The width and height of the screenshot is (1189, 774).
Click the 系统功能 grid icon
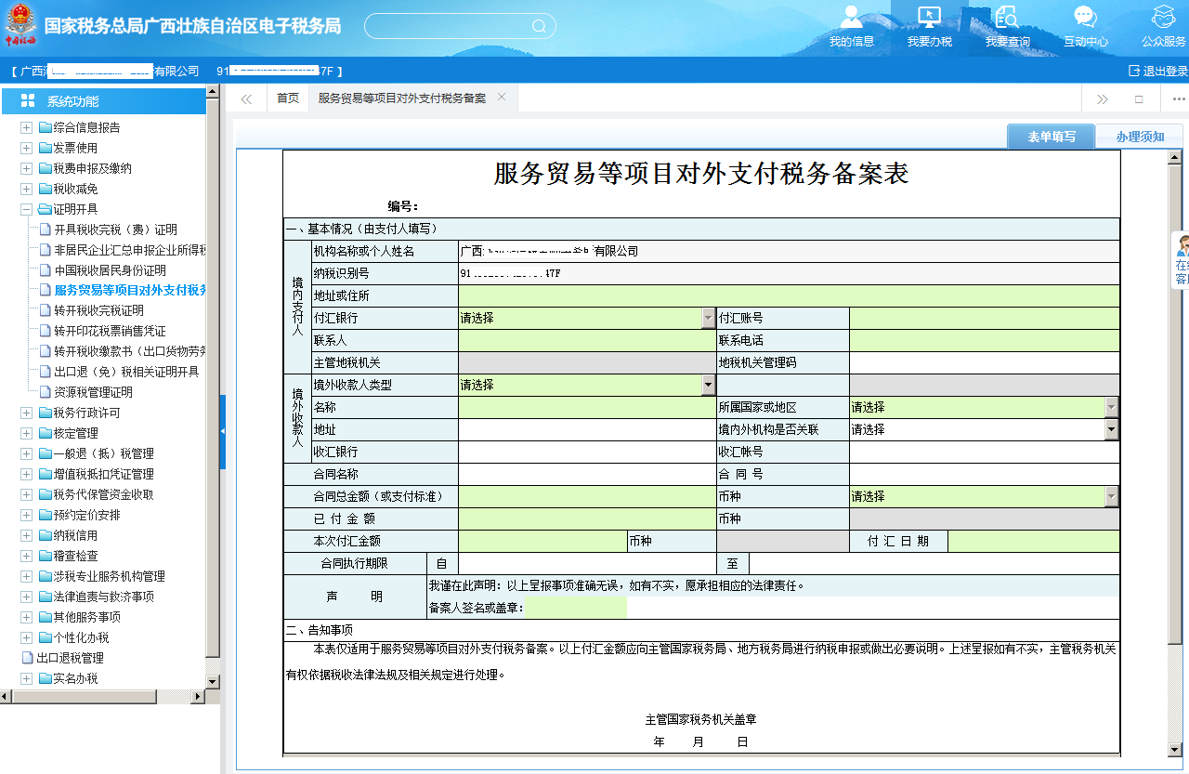pos(28,100)
